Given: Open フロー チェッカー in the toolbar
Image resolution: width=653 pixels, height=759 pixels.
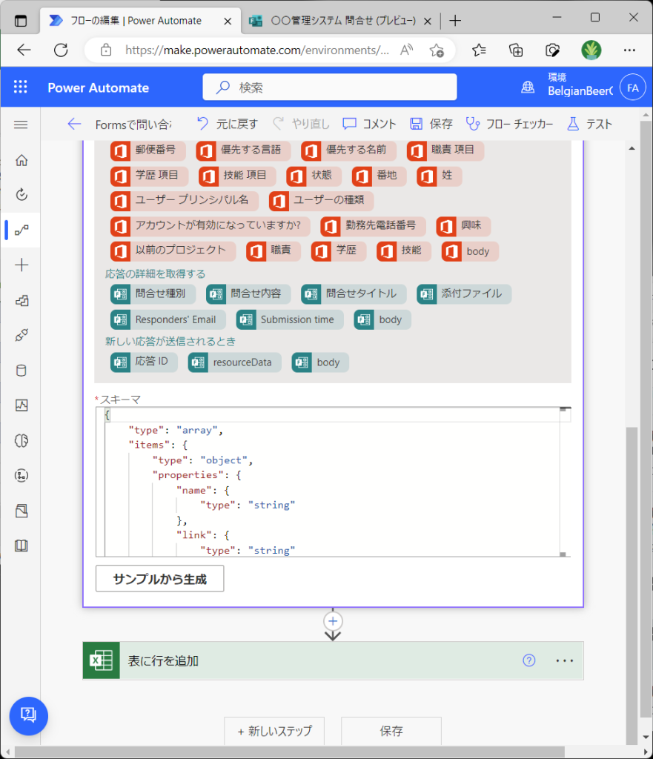Looking at the screenshot, I should pyautogui.click(x=509, y=124).
